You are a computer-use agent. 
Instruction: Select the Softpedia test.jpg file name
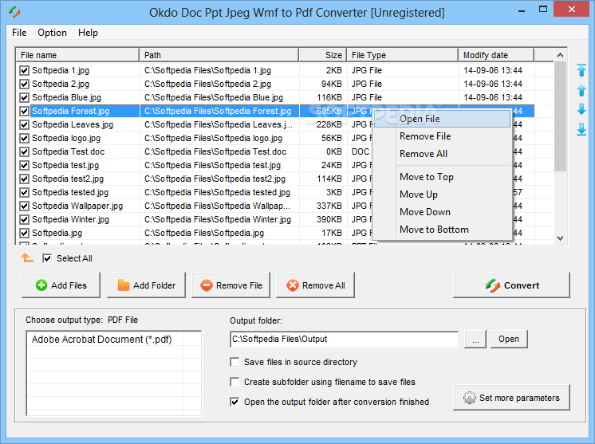click(x=65, y=165)
